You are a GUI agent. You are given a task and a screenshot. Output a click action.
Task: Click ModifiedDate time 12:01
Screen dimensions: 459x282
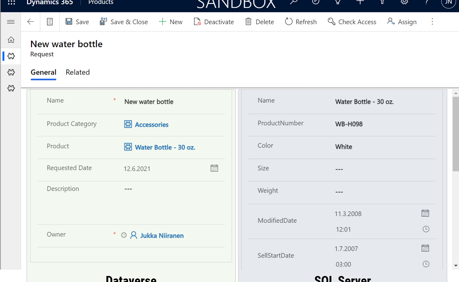pyautogui.click(x=343, y=229)
